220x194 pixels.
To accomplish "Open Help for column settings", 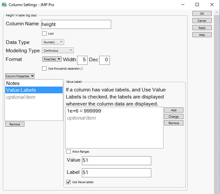I will [202, 35].
